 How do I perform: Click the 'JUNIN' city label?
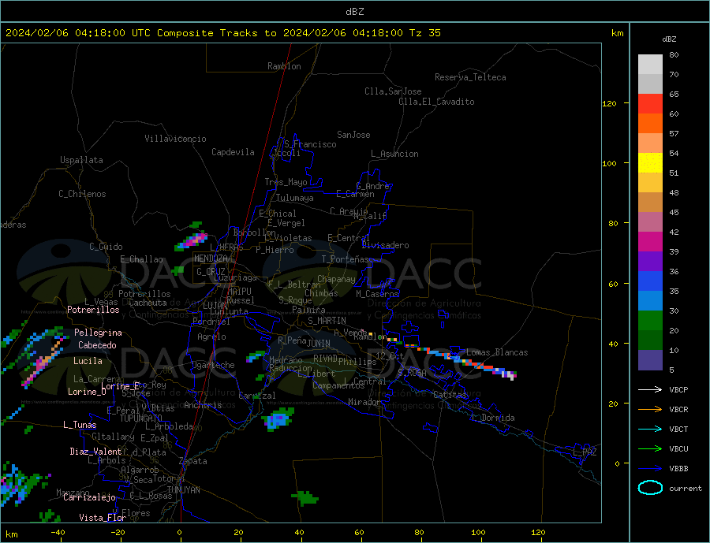coord(319,344)
